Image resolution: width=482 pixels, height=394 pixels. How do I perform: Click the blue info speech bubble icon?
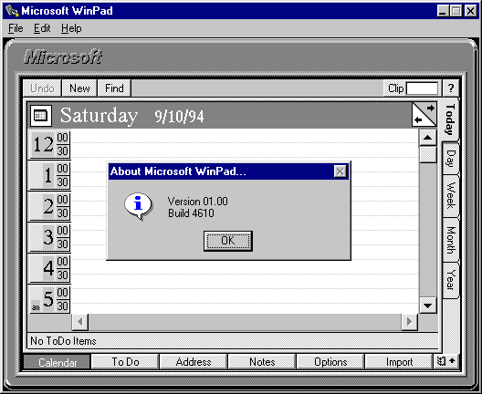(x=139, y=206)
